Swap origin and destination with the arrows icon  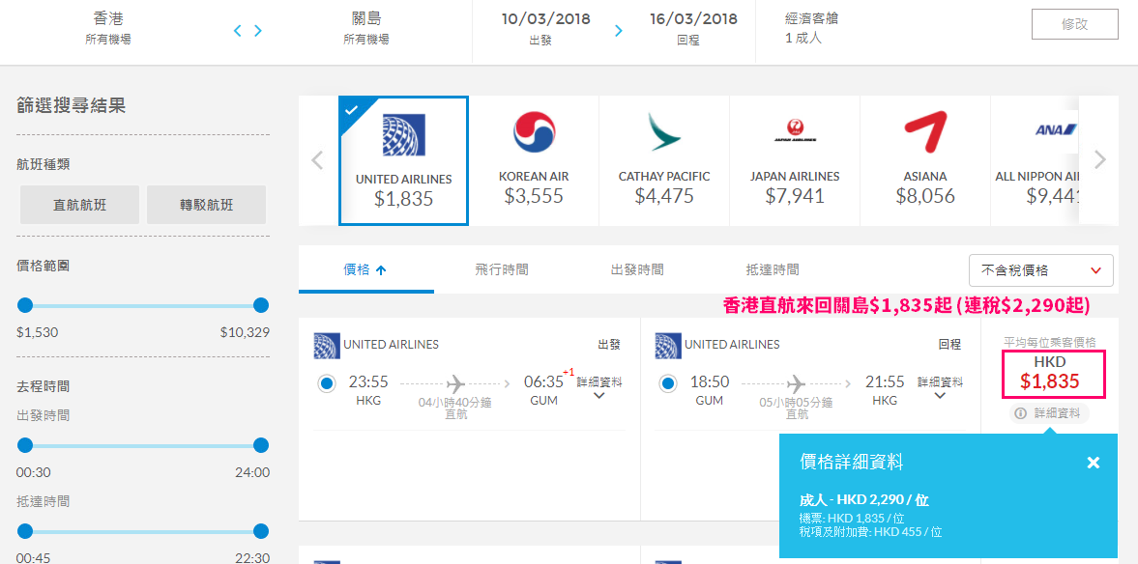248,31
